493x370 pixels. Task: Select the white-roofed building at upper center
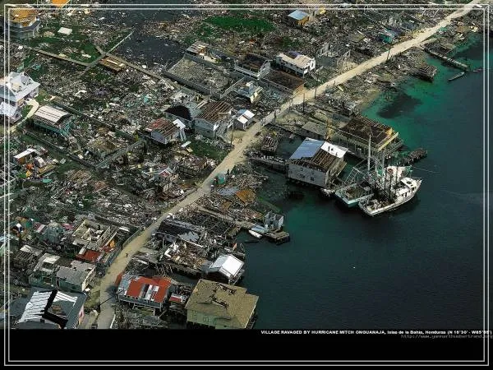click(x=296, y=62)
